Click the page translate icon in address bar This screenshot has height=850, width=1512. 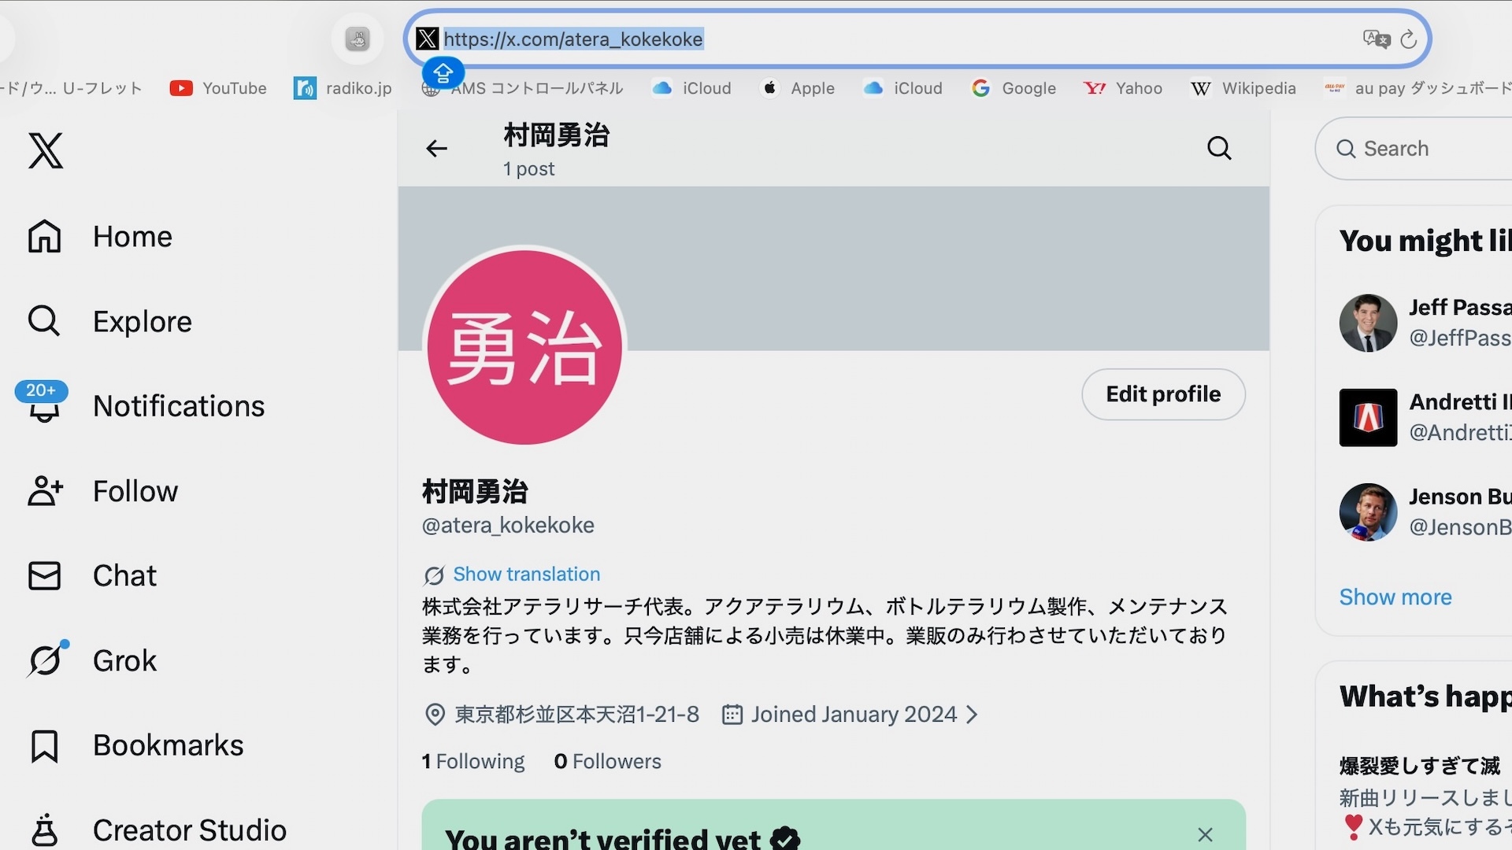coord(1376,39)
